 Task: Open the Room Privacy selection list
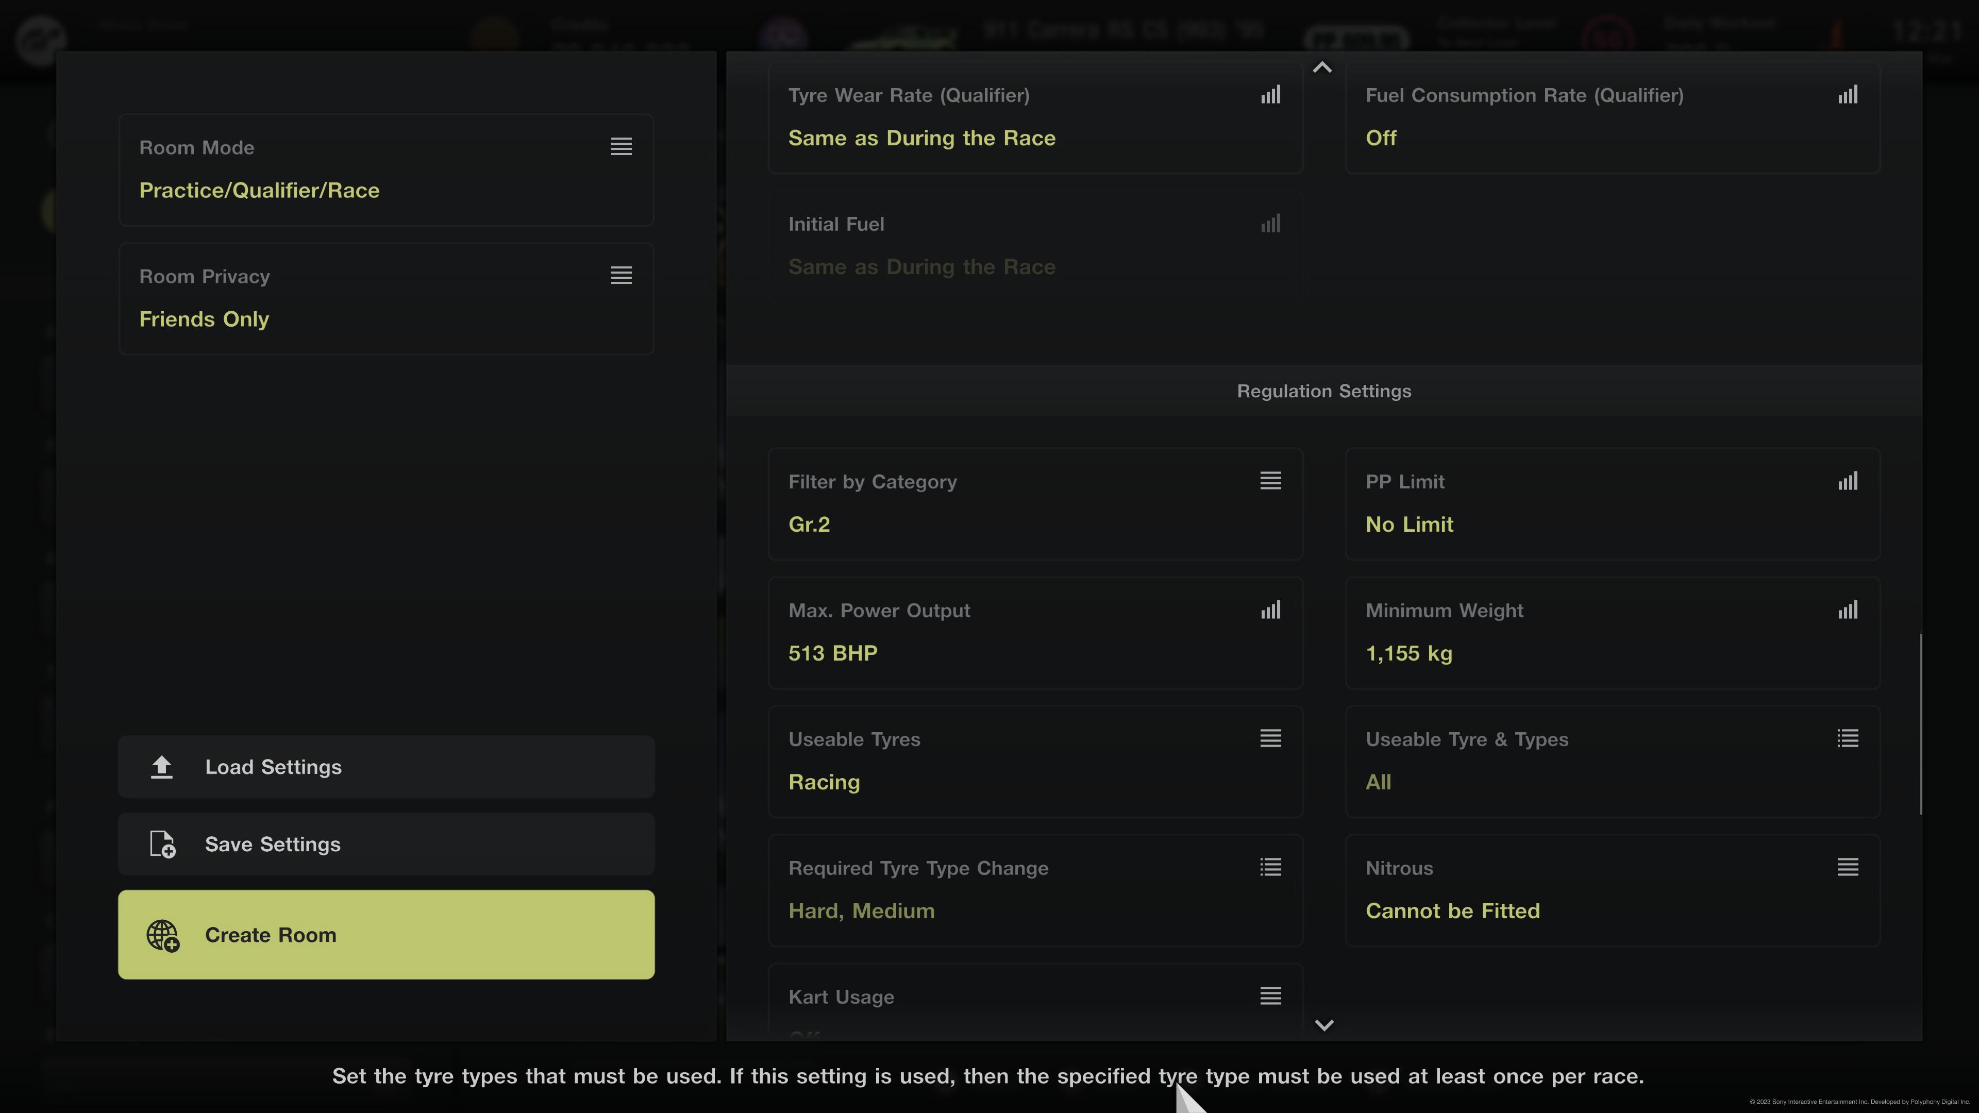(x=385, y=298)
